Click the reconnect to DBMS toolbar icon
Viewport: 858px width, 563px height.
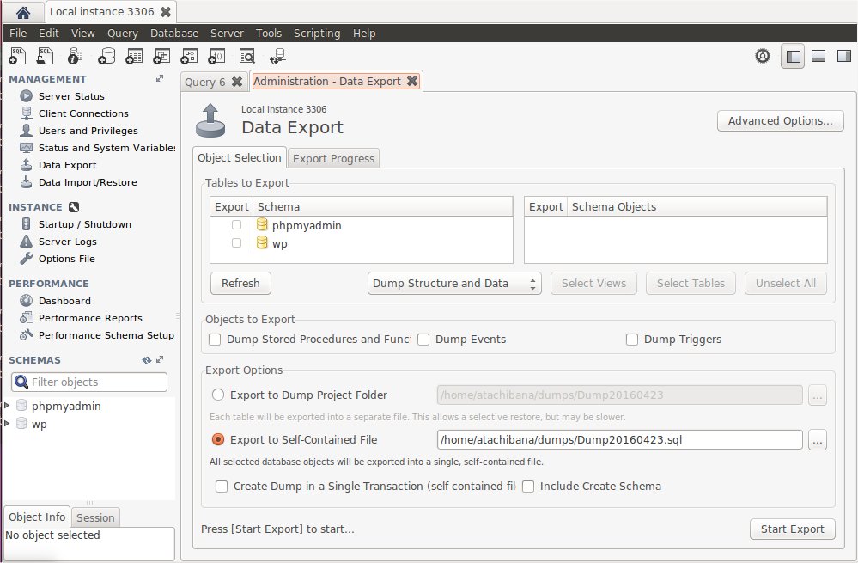[277, 57]
